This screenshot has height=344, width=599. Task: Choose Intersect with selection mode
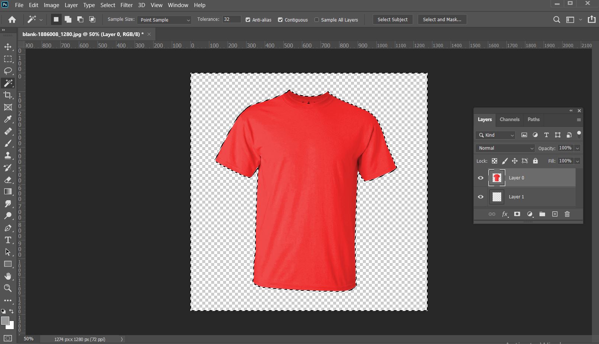(x=92, y=19)
